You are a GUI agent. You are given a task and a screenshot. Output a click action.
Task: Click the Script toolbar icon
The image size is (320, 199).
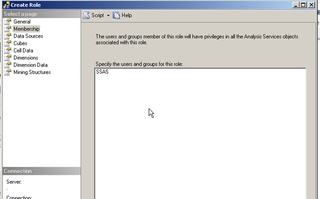click(x=86, y=15)
